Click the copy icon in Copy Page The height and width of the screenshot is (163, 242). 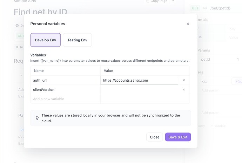(147, 1)
